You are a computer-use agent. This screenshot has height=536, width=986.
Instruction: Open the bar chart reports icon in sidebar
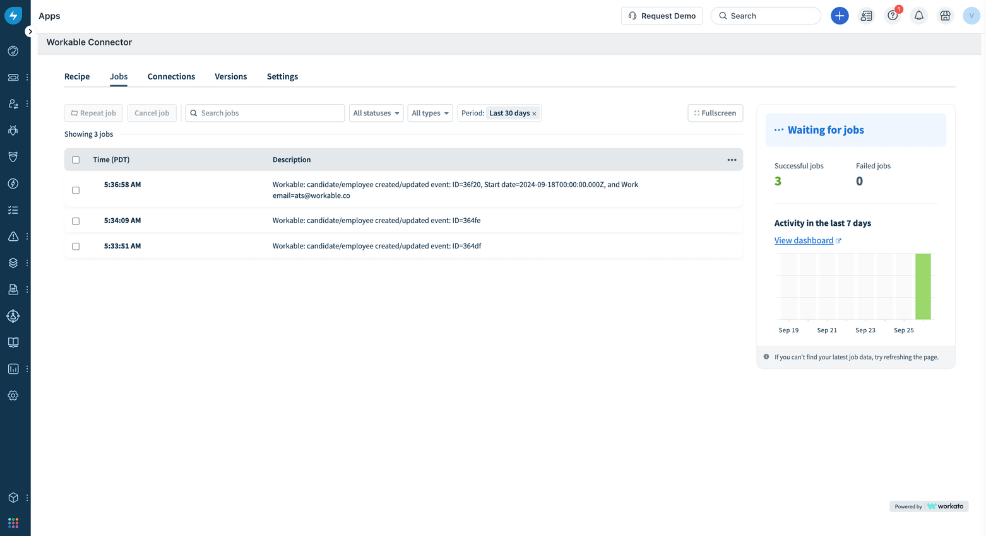point(13,369)
